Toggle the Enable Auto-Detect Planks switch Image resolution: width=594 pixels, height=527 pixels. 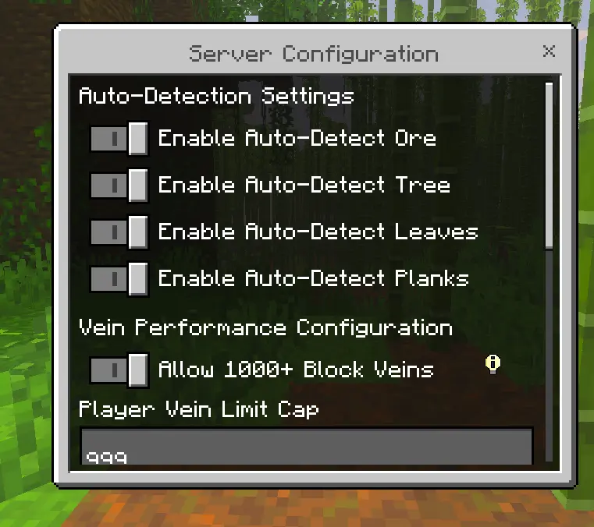click(119, 279)
